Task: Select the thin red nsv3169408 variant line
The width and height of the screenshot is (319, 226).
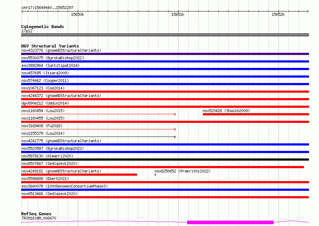Action: pos(98,129)
